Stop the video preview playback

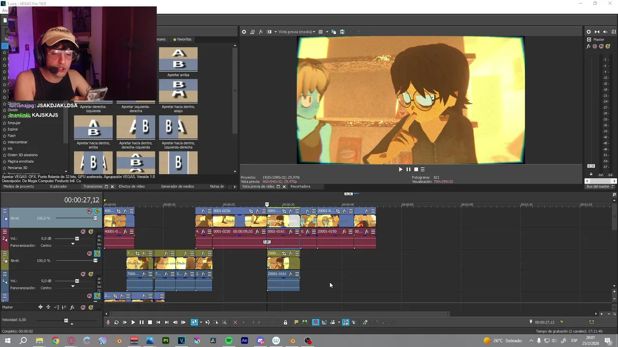click(416, 169)
